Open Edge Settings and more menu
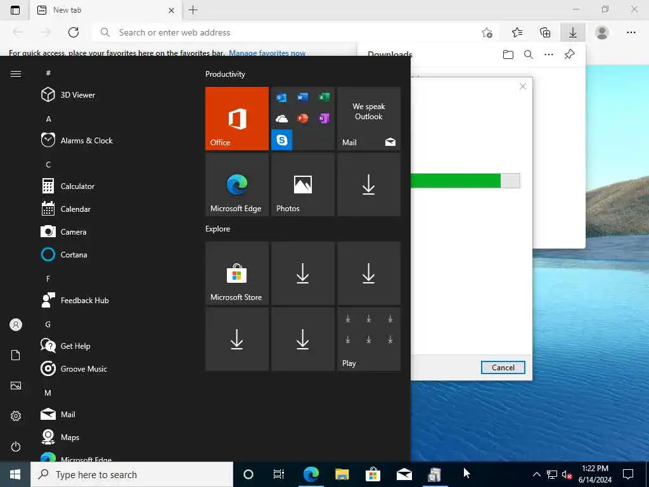This screenshot has width=649, height=487. point(631,32)
